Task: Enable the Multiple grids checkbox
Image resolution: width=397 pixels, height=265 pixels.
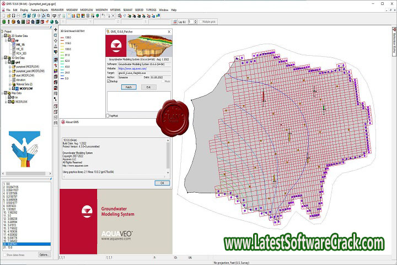Action: [x=200, y=21]
